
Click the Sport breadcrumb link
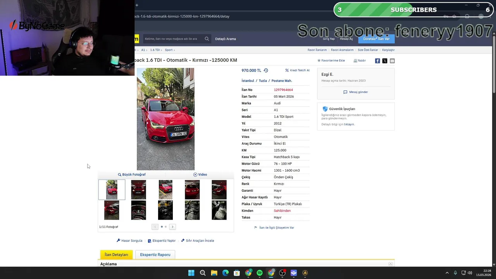click(x=169, y=50)
